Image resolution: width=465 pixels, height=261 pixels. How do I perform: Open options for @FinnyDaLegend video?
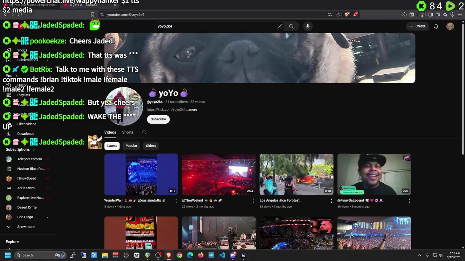[x=409, y=201]
